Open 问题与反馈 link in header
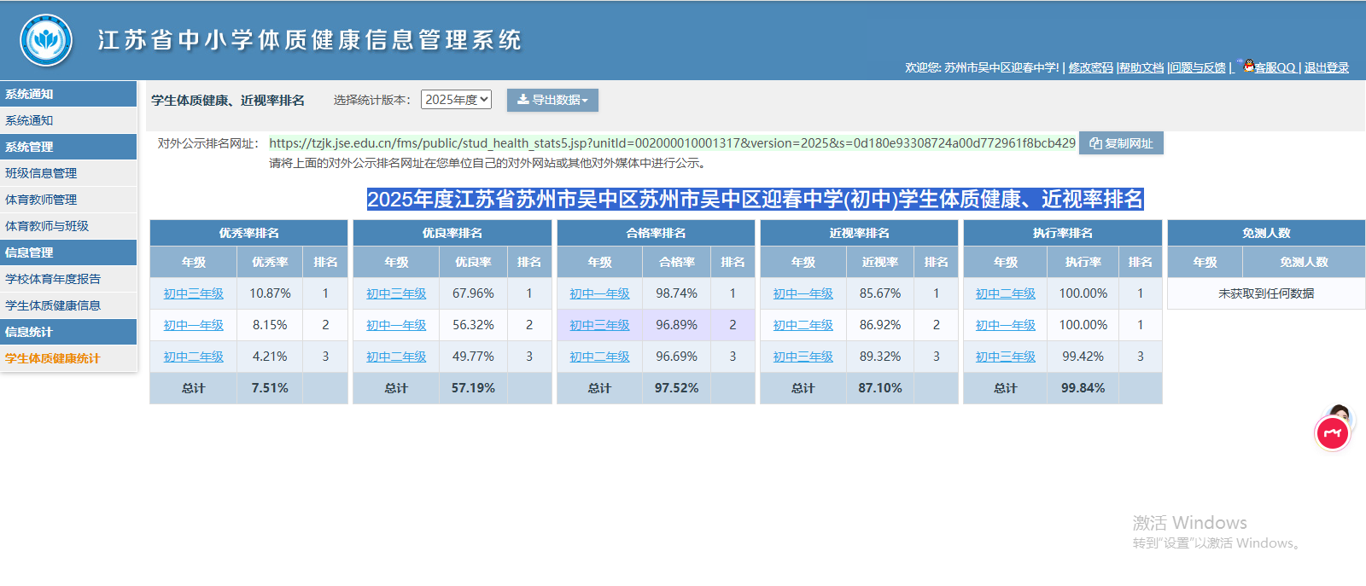 point(1198,67)
